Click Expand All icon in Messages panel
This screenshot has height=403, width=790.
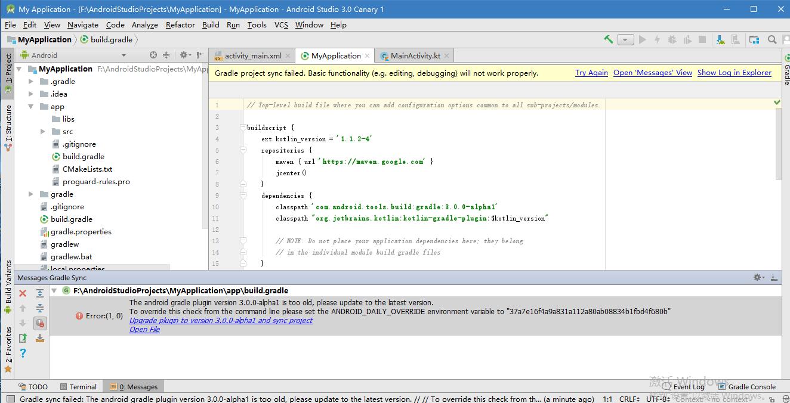click(40, 293)
